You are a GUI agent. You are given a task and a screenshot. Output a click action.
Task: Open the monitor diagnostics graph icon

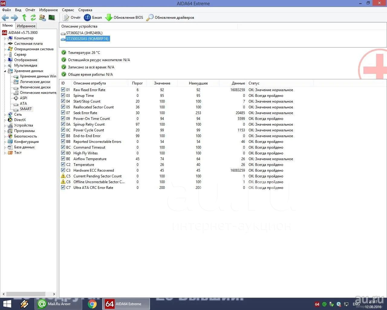(x=52, y=18)
